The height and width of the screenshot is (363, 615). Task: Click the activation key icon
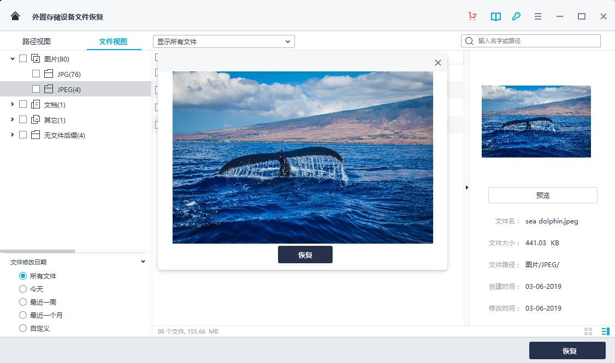517,16
